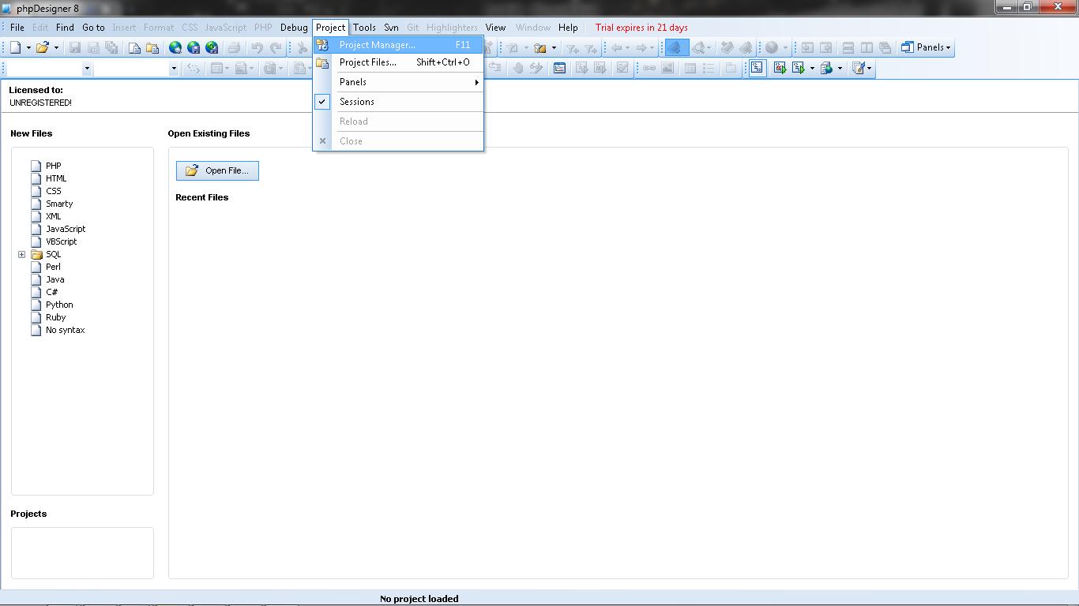
Task: Open the Find menu
Action: pos(65,28)
